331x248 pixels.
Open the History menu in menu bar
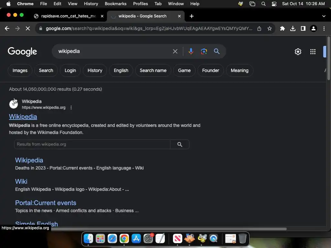[91, 4]
